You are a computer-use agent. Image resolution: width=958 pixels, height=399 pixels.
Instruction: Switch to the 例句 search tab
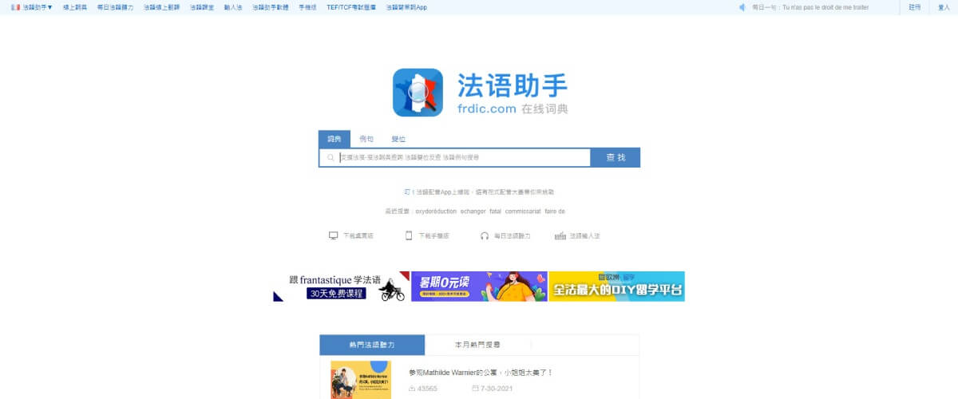coord(366,139)
